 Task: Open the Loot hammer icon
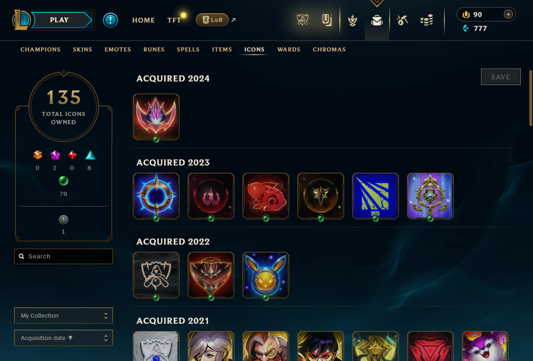coord(402,20)
